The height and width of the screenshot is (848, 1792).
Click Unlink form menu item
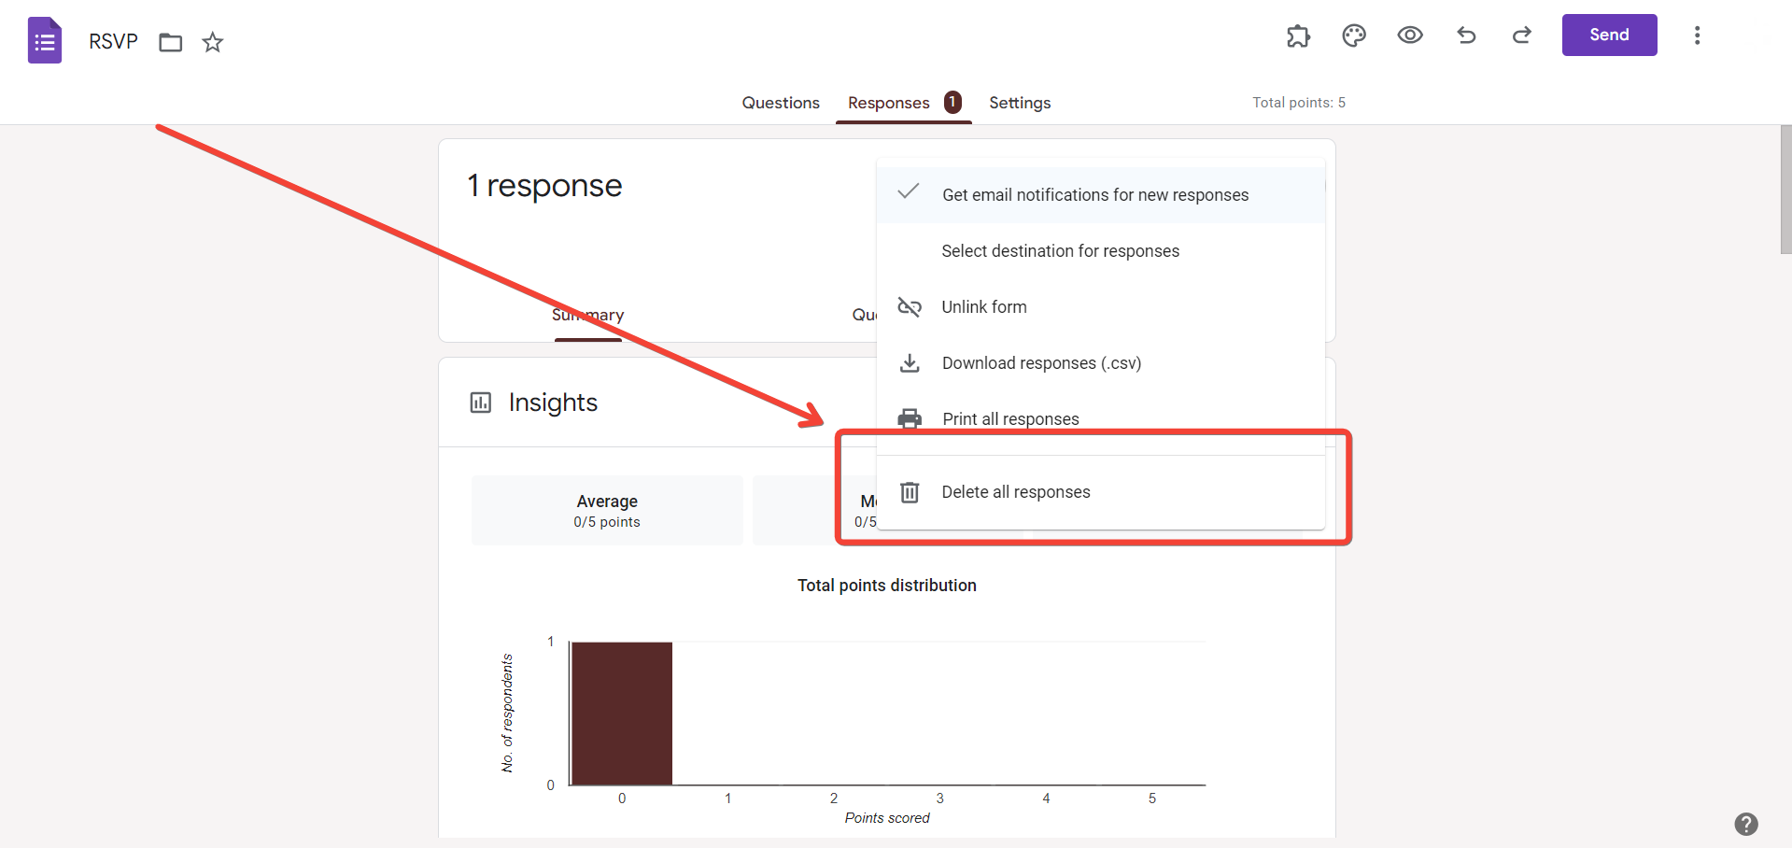[x=1101, y=307]
